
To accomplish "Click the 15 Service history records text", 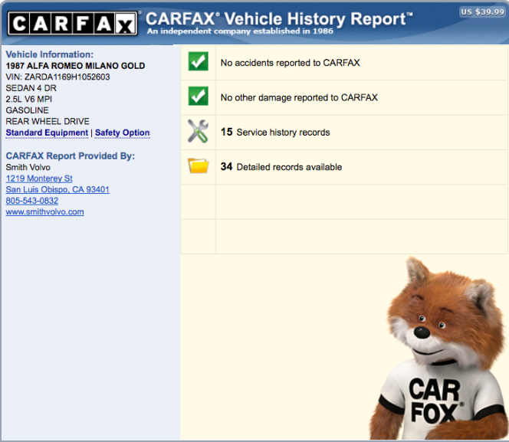I will pos(275,132).
